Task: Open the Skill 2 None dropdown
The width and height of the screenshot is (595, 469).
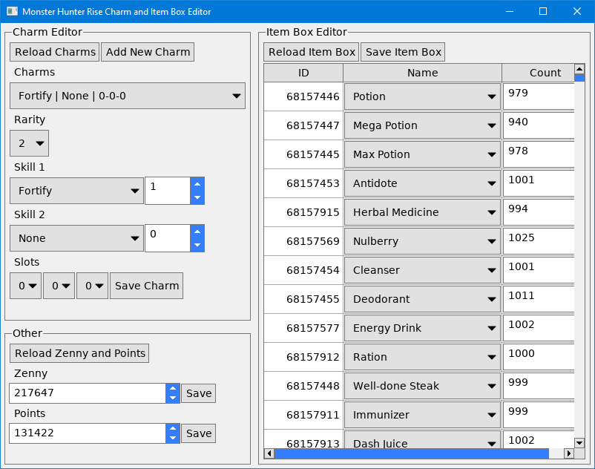Action: pyautogui.click(x=76, y=238)
